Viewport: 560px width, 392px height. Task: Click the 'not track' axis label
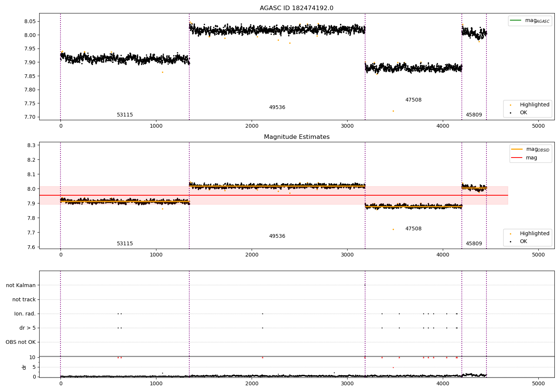(24, 300)
